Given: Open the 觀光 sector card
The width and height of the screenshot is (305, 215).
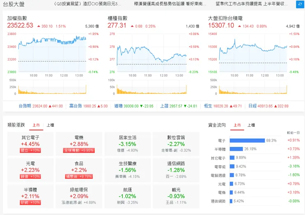Looking at the screenshot, I should pyautogui.click(x=176, y=196).
